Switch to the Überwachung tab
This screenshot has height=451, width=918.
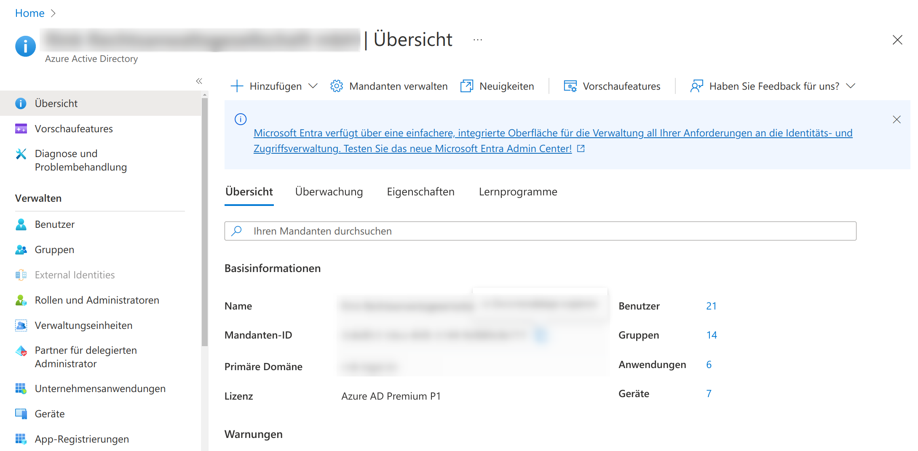pos(329,192)
